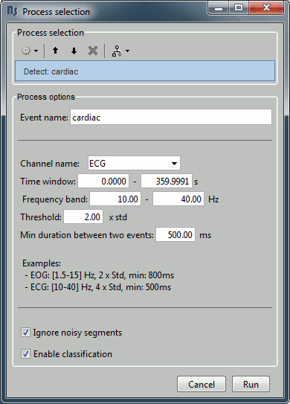Toggle Enable classification checkbox
This screenshot has height=404, width=290.
(x=25, y=353)
